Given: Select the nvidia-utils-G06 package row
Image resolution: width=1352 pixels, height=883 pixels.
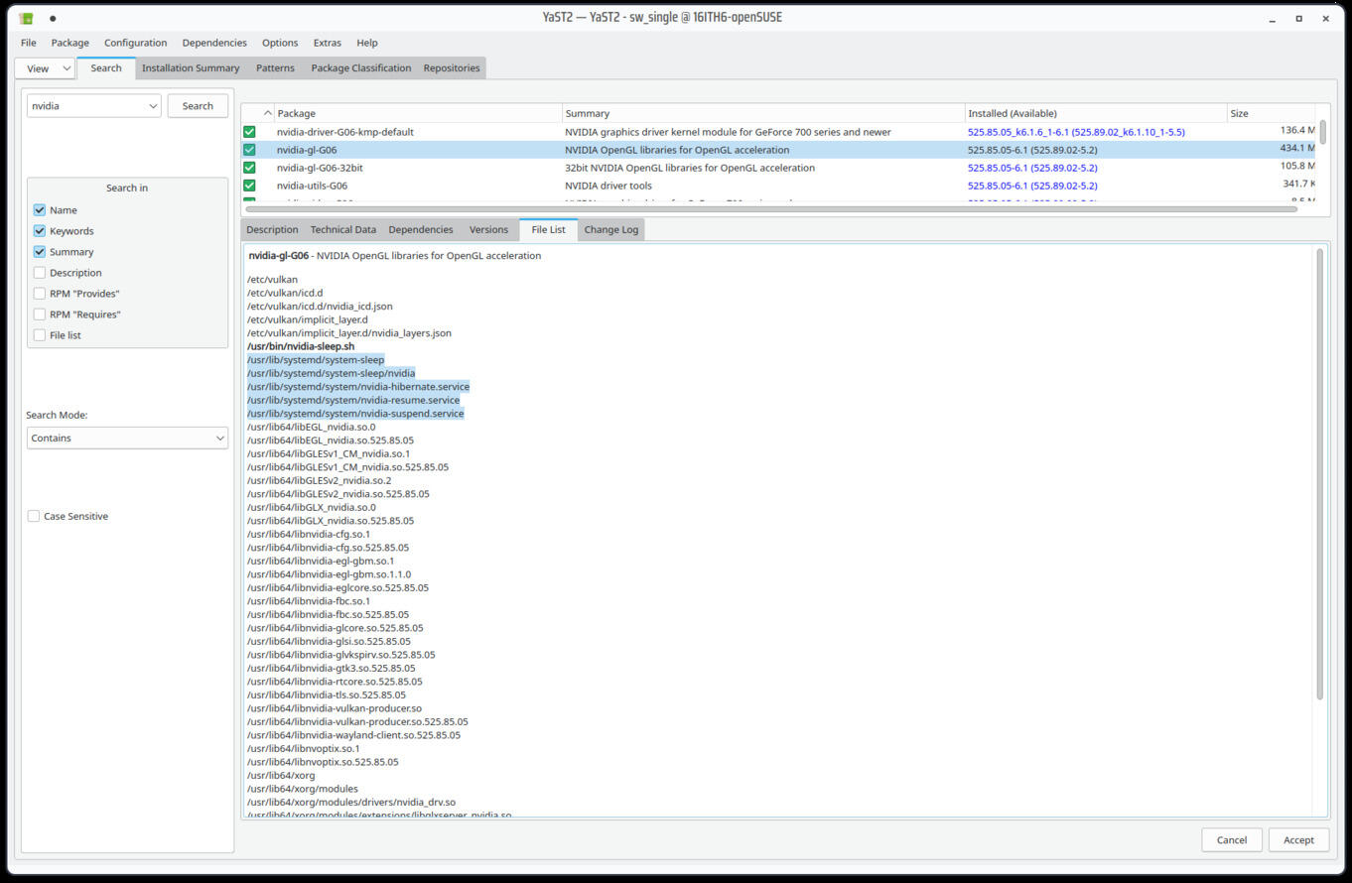Looking at the screenshot, I should [x=778, y=186].
